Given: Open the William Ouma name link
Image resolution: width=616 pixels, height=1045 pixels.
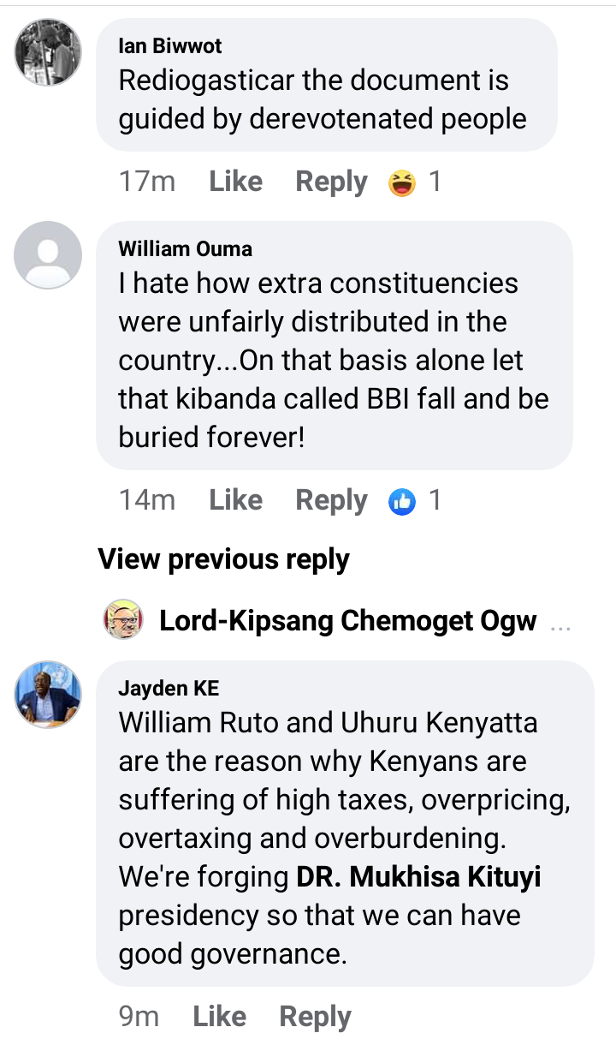Looking at the screenshot, I should coord(185,249).
